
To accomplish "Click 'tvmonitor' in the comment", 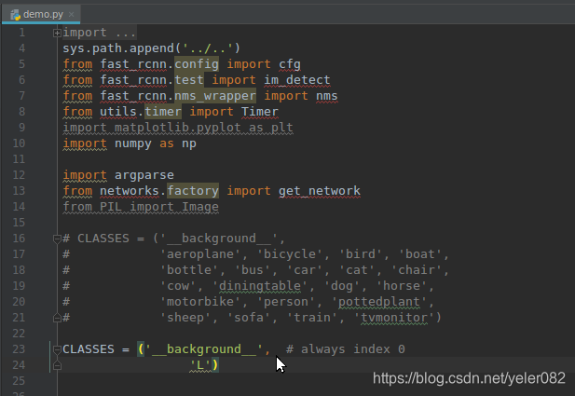I will pos(394,318).
